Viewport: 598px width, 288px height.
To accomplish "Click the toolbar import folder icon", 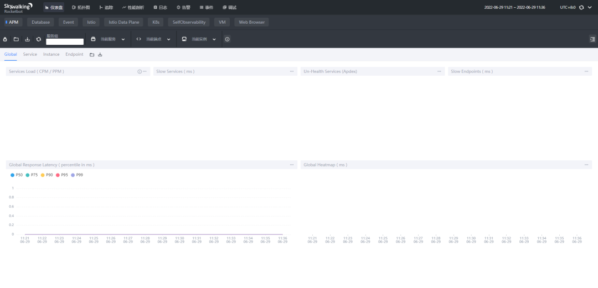I will click(16, 39).
